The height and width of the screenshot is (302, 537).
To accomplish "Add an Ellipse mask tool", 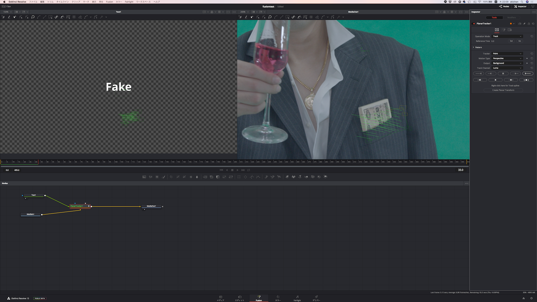I will pos(245,177).
